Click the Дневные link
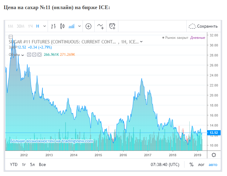 [x=198, y=38]
